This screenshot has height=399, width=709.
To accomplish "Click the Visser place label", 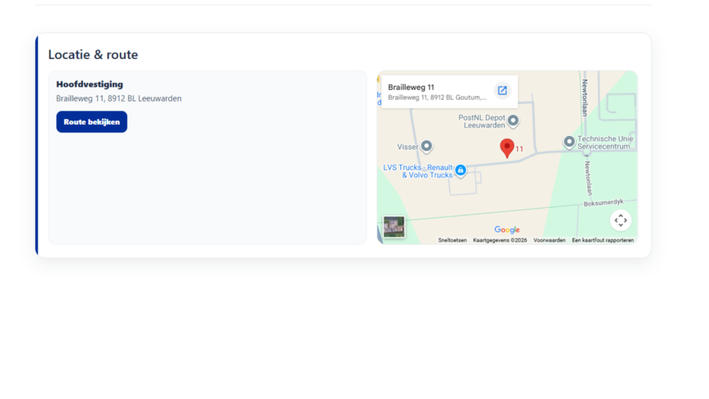I will click(408, 147).
